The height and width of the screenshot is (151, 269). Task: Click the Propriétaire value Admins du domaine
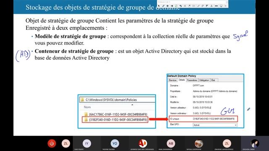(x=215, y=91)
